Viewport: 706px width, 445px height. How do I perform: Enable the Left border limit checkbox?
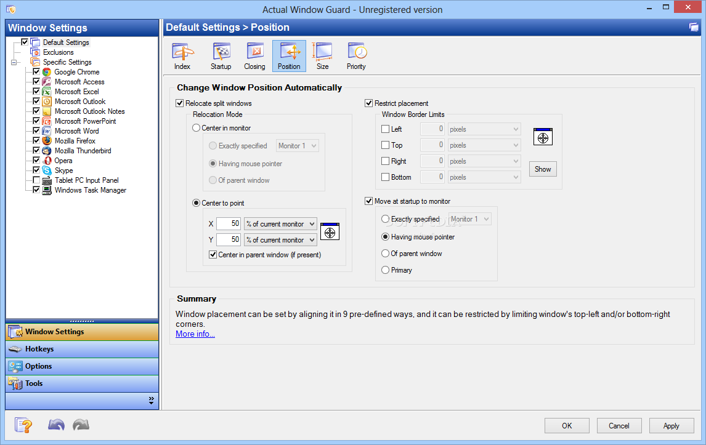386,129
